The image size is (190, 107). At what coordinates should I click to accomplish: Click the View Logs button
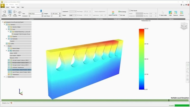[122, 15]
